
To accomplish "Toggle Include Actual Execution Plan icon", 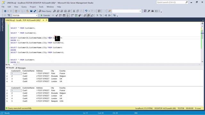I will [x=72, y=16].
